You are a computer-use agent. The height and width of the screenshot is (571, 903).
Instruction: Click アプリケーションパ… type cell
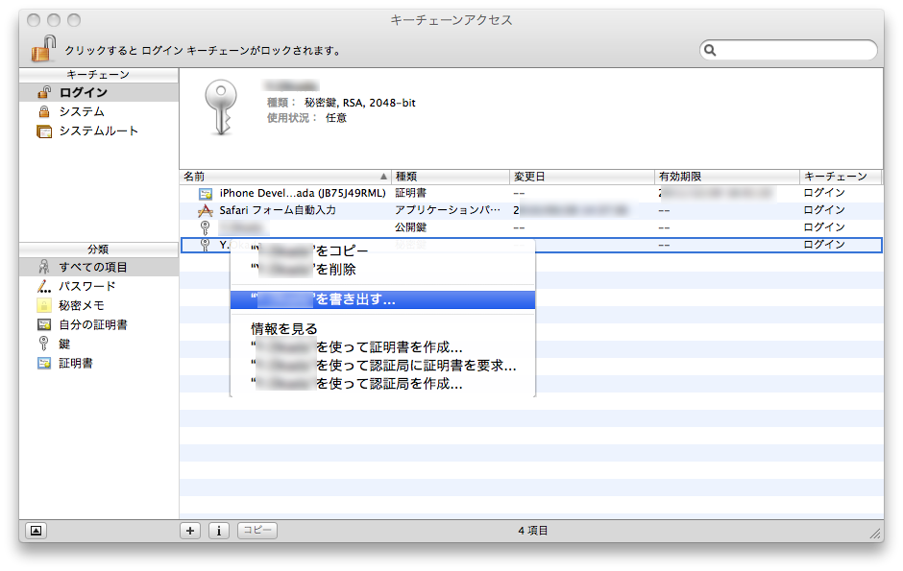click(448, 210)
